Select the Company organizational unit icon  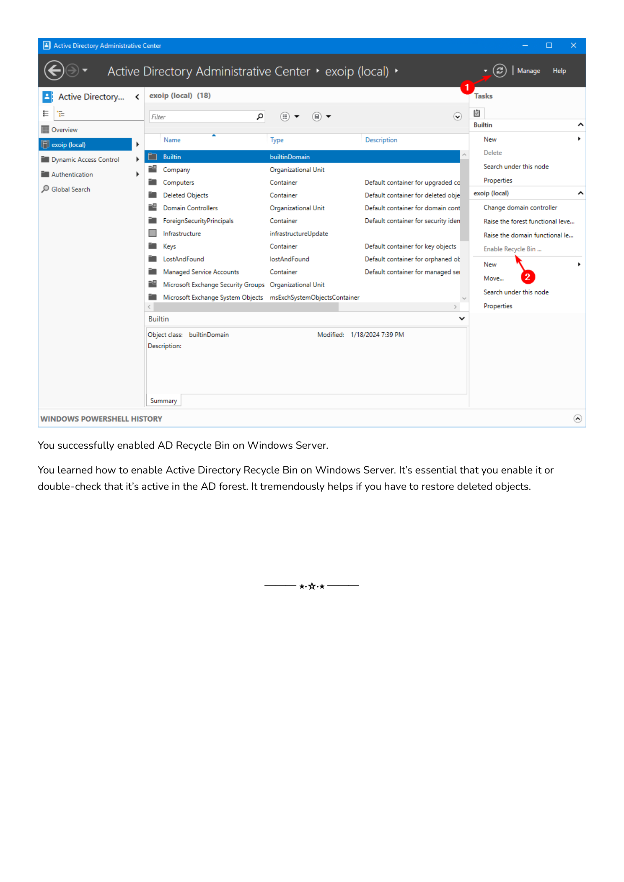[153, 169]
